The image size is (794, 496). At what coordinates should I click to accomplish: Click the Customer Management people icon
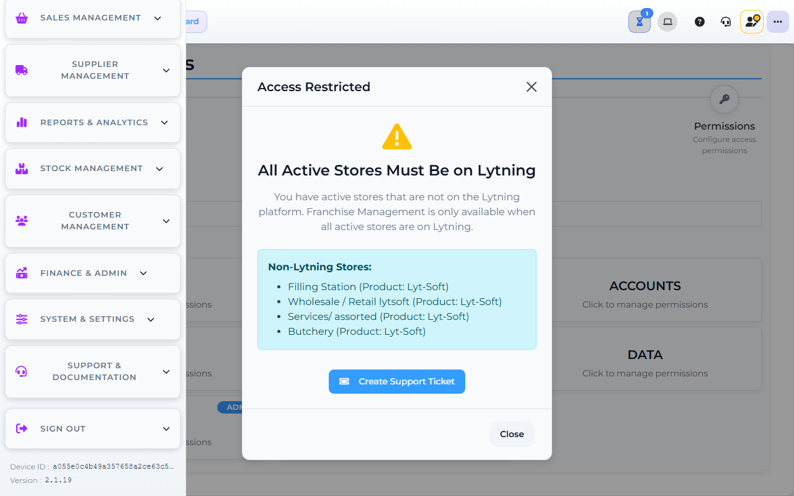point(22,221)
